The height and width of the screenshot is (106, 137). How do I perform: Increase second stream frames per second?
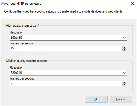pyautogui.click(x=124, y=83)
